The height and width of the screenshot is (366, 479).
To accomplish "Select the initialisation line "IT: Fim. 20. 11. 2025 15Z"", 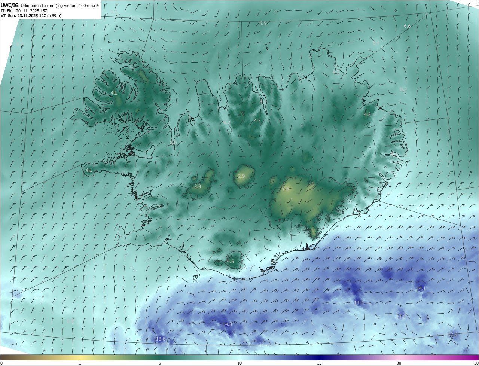I will click(24, 11).
